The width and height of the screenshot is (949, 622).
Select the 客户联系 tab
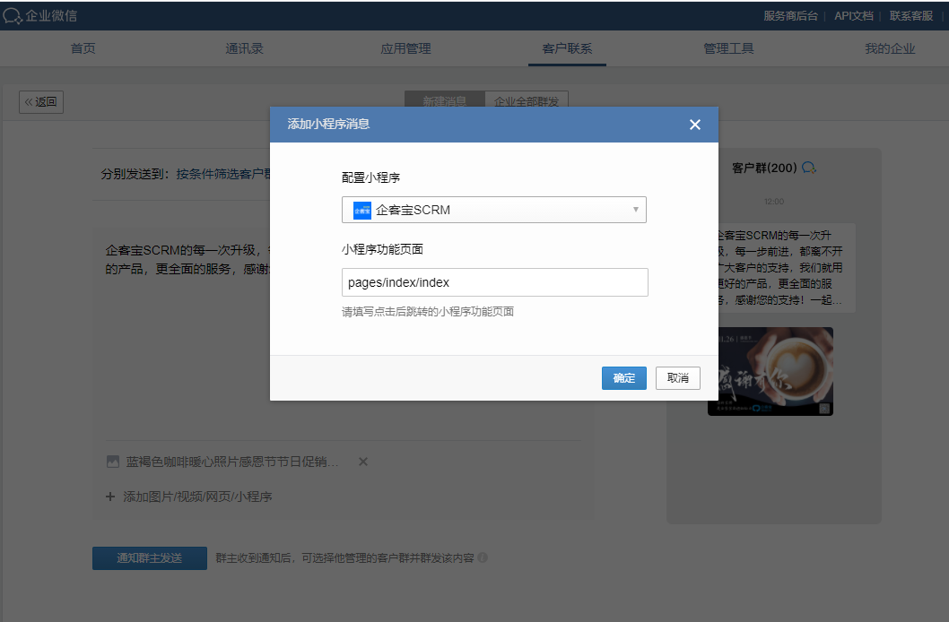[567, 48]
